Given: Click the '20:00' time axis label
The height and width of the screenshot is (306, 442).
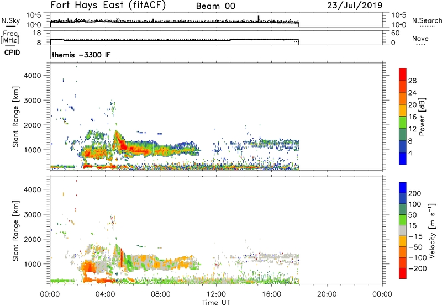Looking at the screenshot, I should point(327,294).
